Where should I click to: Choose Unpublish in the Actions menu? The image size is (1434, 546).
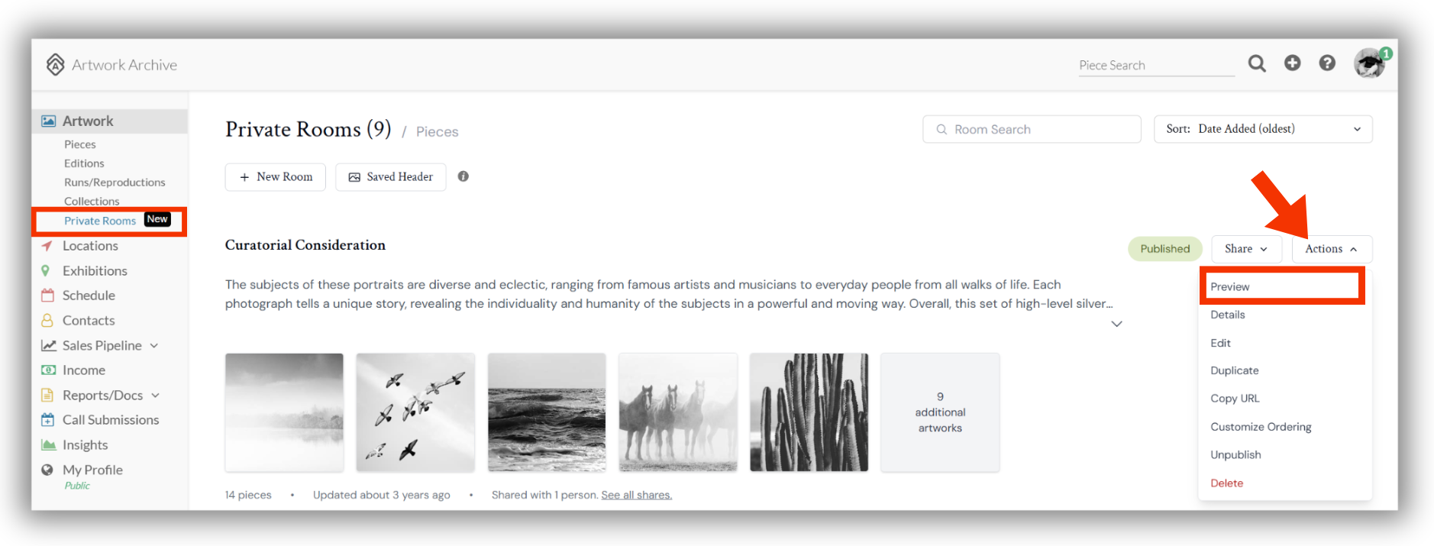click(x=1235, y=454)
